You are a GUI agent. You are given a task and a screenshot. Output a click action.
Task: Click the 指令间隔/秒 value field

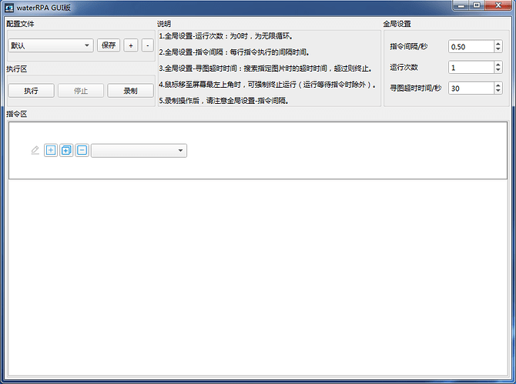coord(471,47)
